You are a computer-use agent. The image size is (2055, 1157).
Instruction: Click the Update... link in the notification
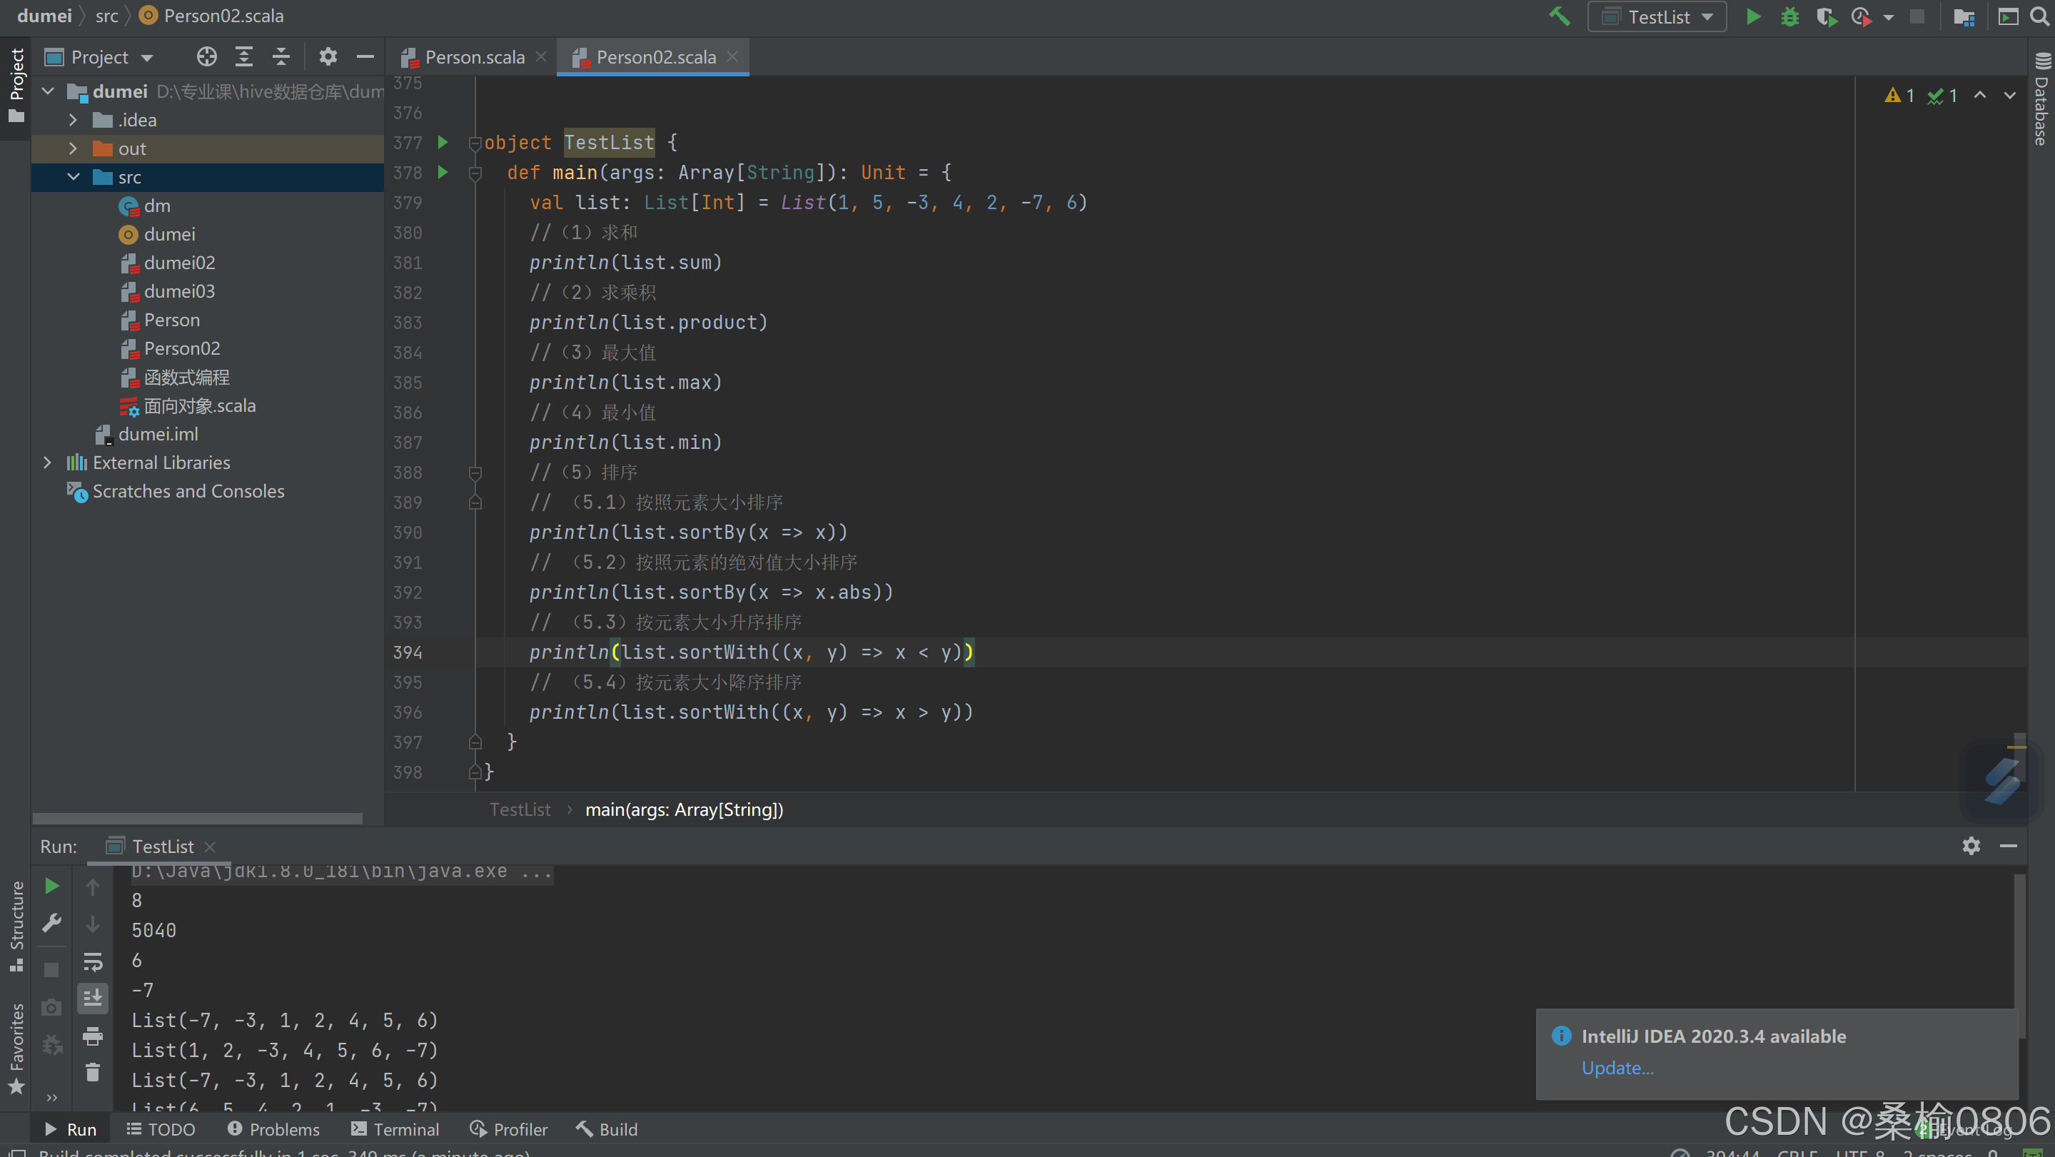click(1617, 1068)
